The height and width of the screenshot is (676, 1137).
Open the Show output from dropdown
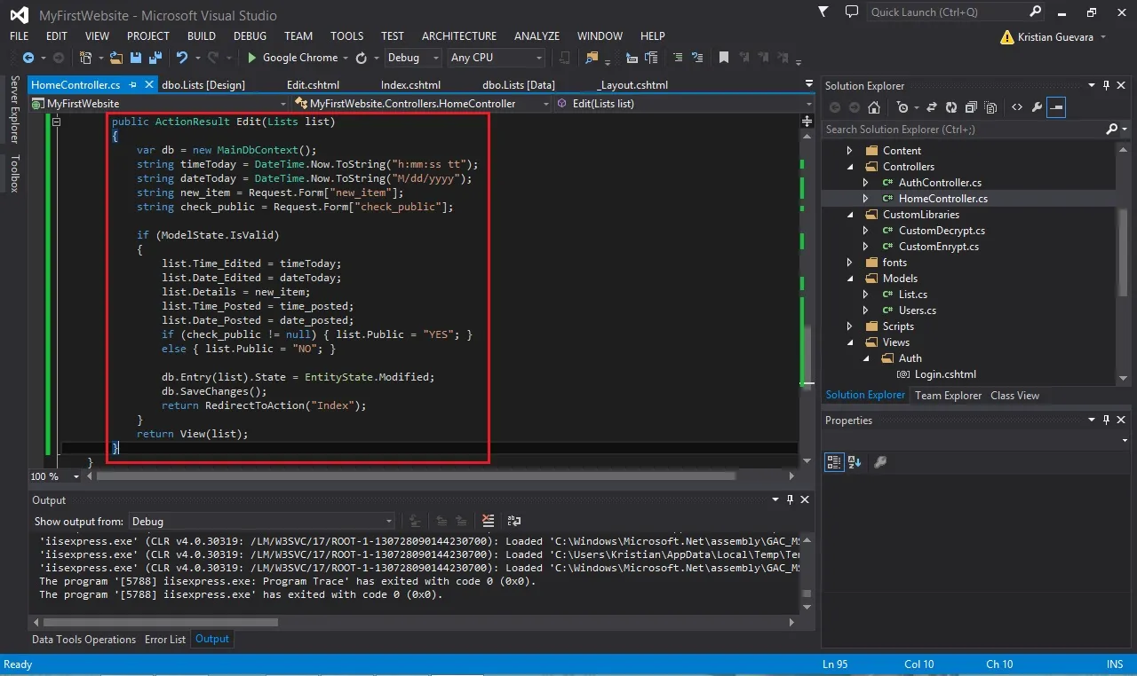[x=262, y=522]
